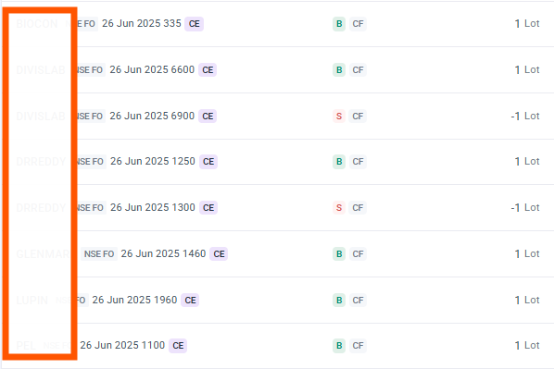Viewport: 554px width, 369px height.
Task: Click the B buy badge on the 335 CE row
Action: pyautogui.click(x=339, y=24)
